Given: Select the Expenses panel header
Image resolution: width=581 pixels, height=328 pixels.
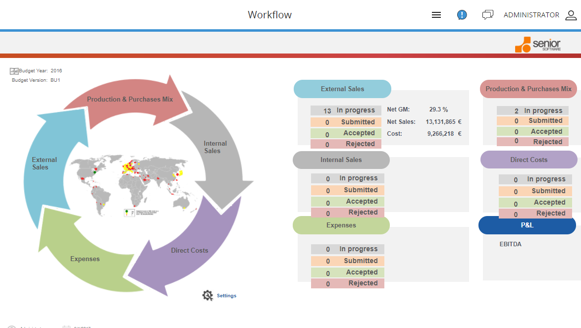Looking at the screenshot, I should [341, 225].
